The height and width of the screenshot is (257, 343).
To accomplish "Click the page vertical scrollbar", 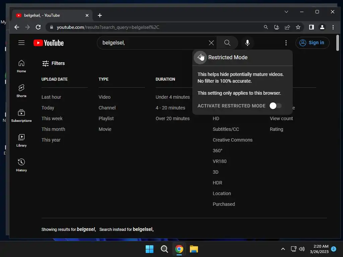I will click(x=338, y=43).
